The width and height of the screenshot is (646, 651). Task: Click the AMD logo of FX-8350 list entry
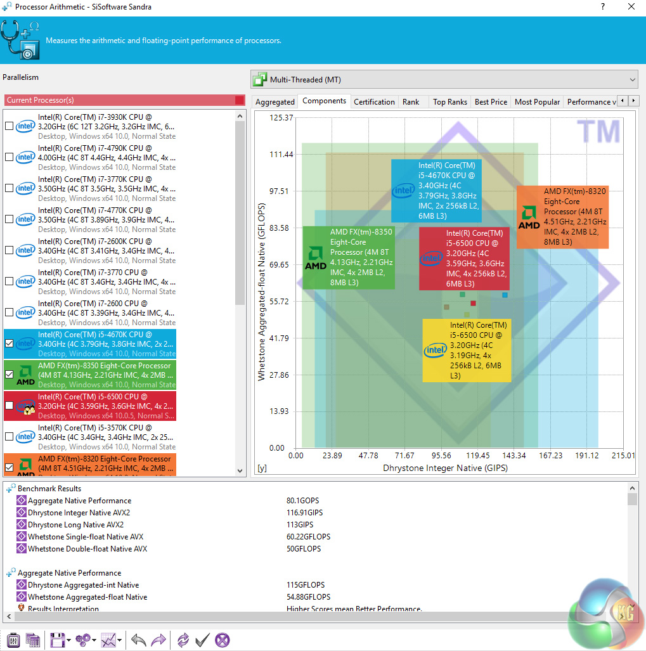[x=25, y=375]
